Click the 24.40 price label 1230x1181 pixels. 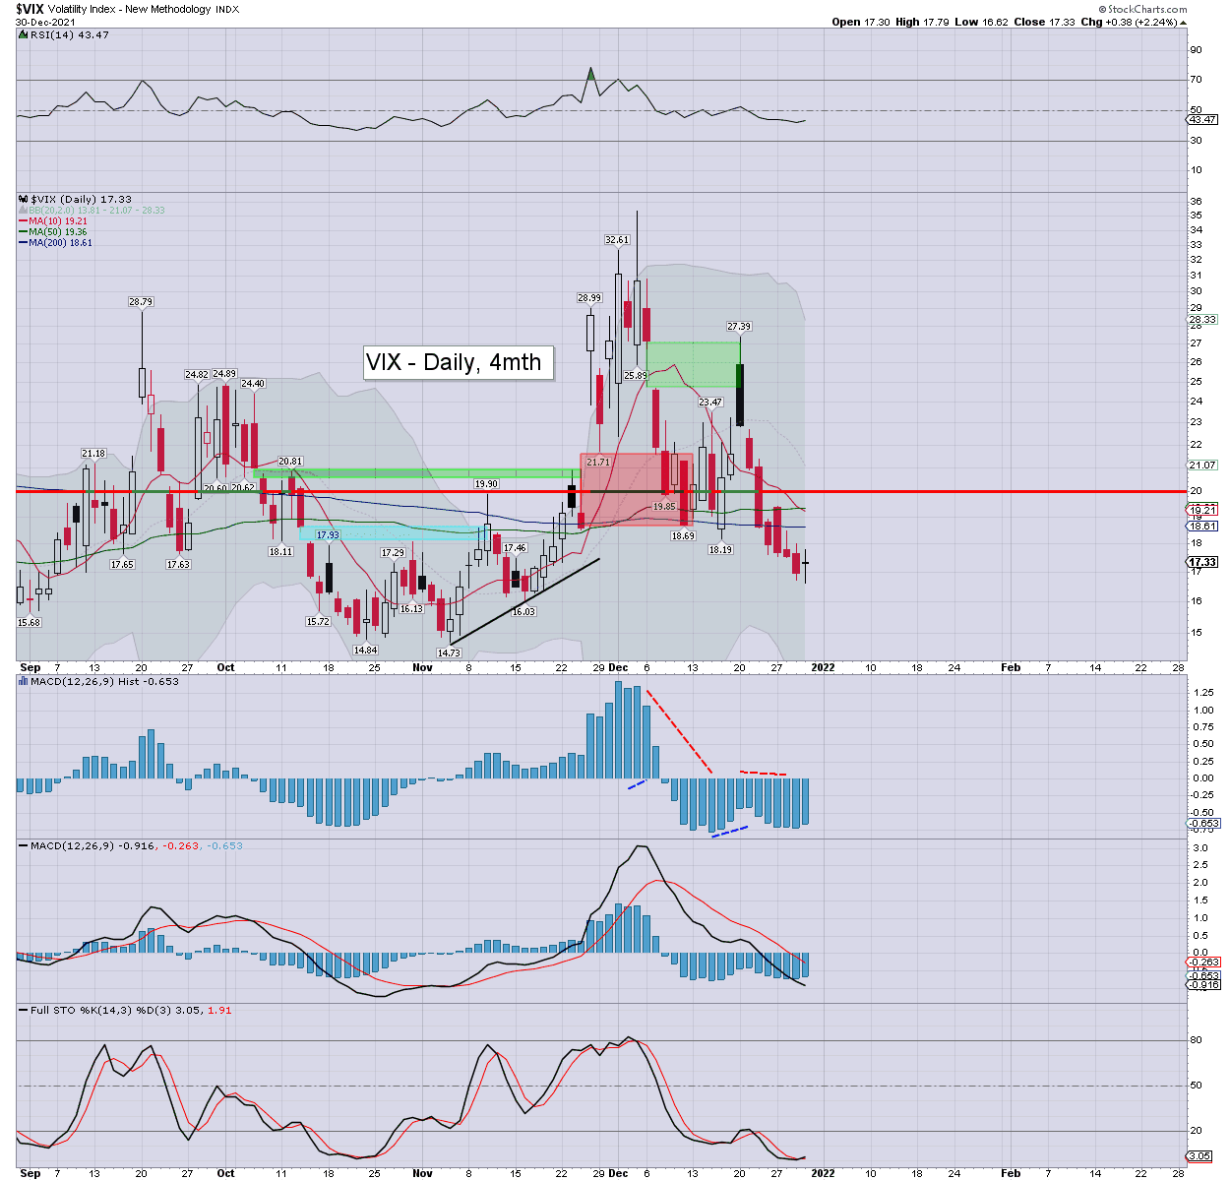click(253, 384)
